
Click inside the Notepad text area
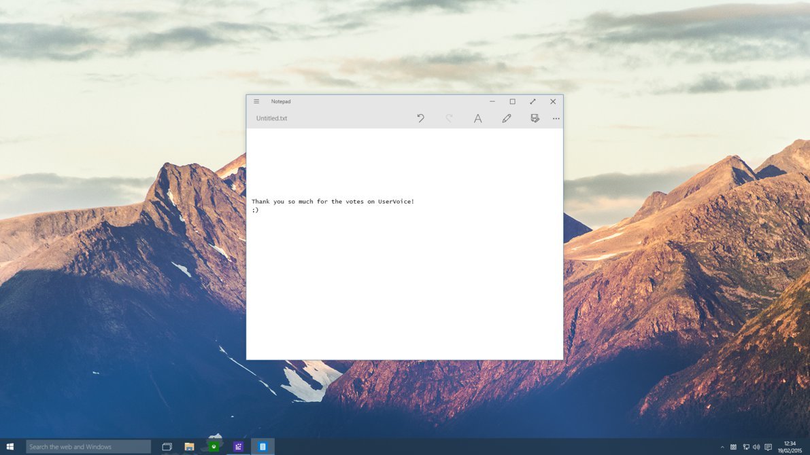tap(405, 244)
